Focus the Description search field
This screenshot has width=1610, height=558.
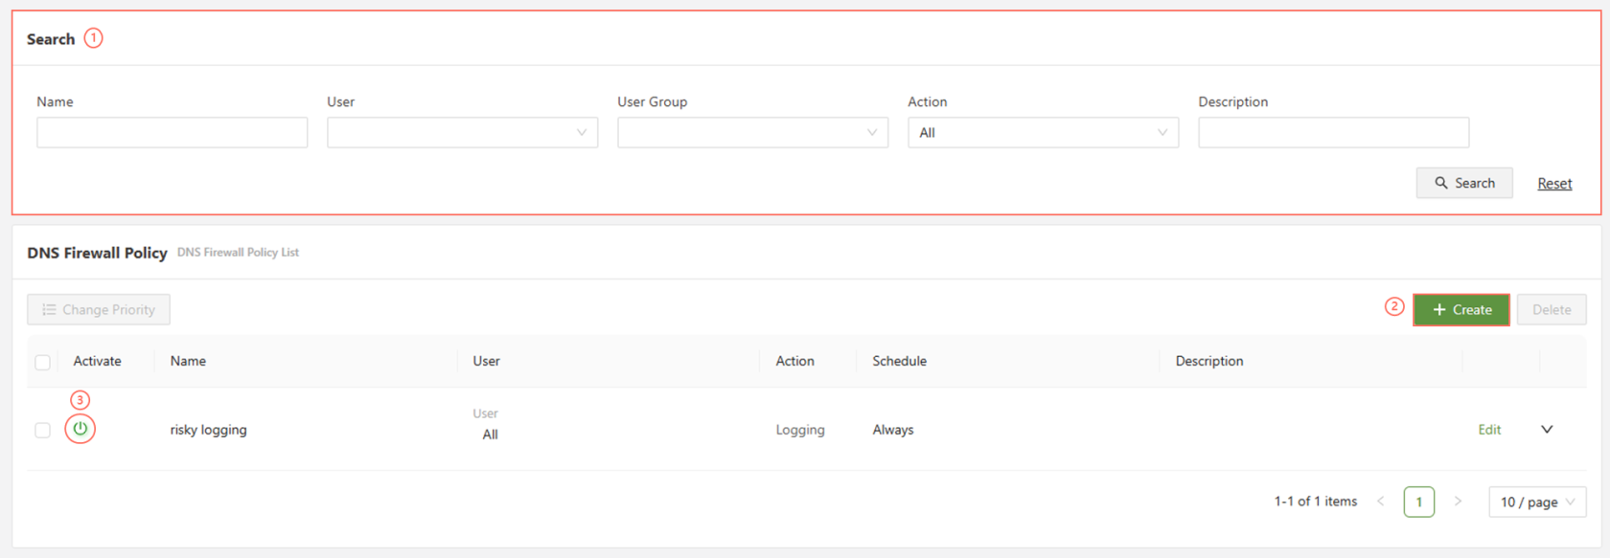click(x=1333, y=133)
